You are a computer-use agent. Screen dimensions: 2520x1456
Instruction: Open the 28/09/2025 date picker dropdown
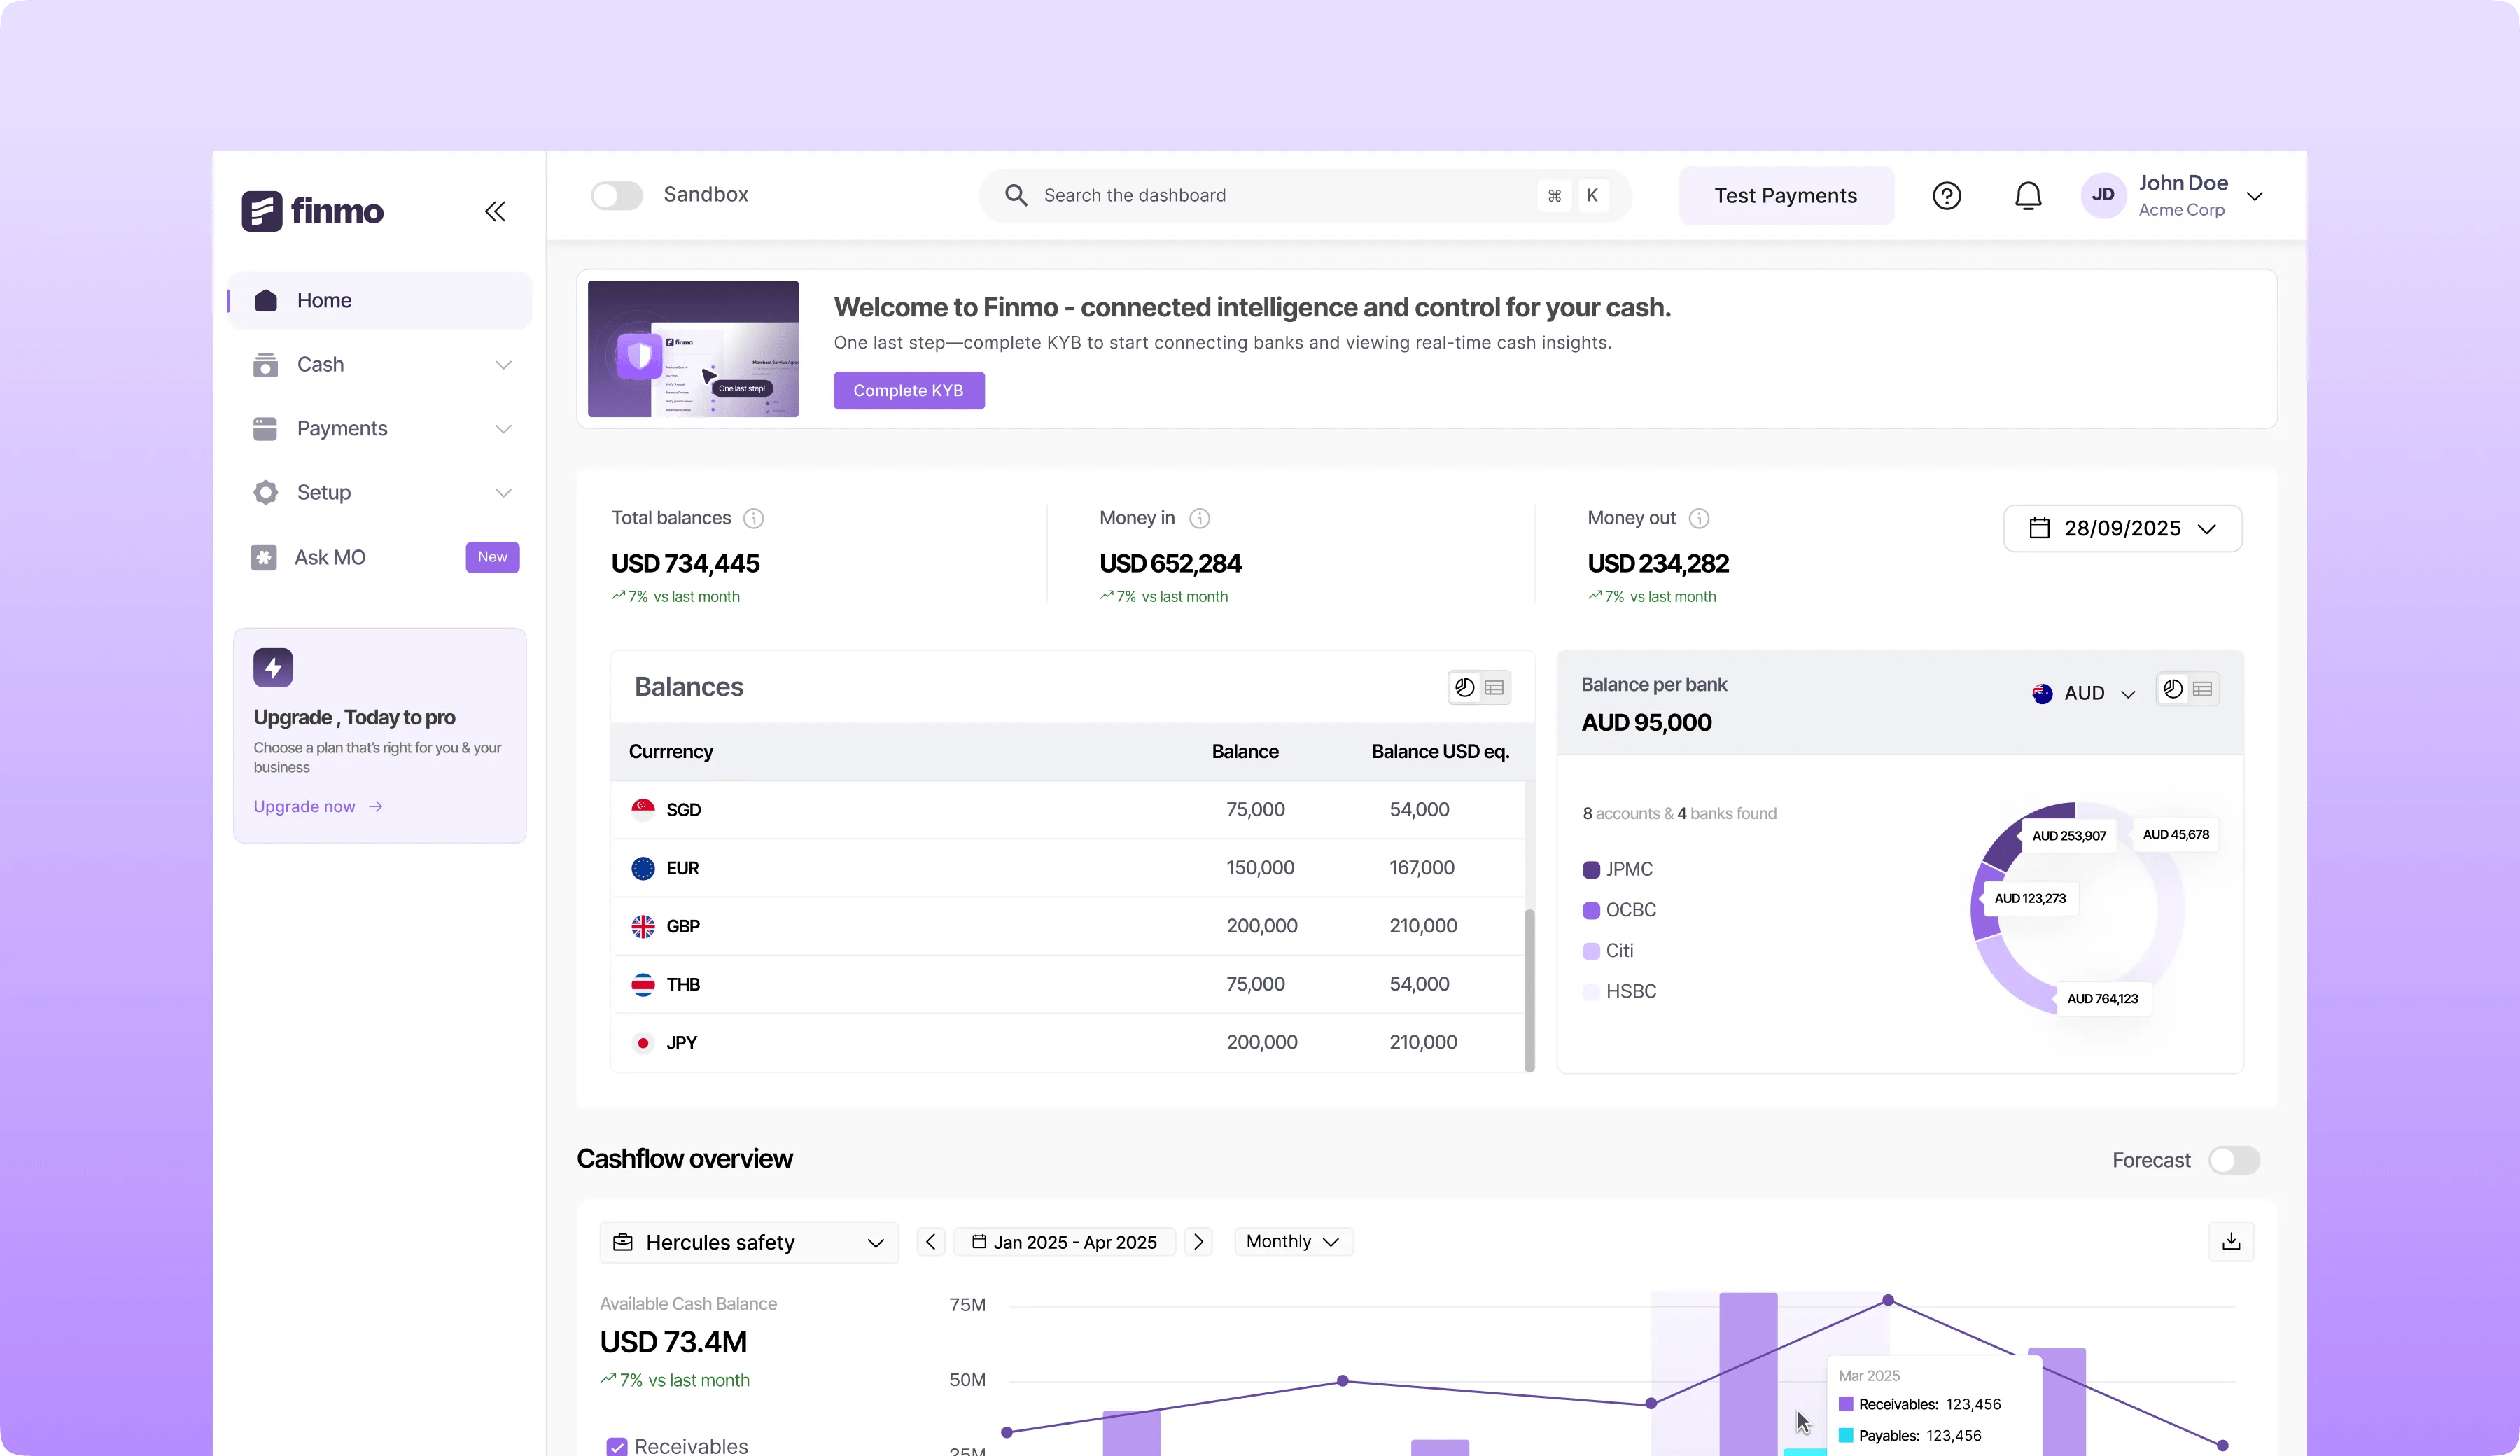point(2122,528)
